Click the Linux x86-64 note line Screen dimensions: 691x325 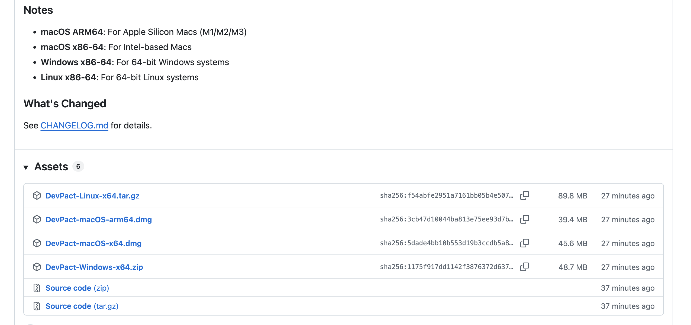tap(120, 77)
